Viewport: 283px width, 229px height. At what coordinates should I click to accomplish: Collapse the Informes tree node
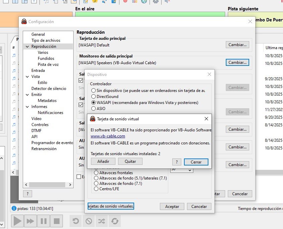(x=27, y=107)
